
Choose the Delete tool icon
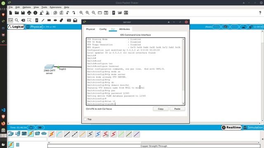[x=23, y=20]
